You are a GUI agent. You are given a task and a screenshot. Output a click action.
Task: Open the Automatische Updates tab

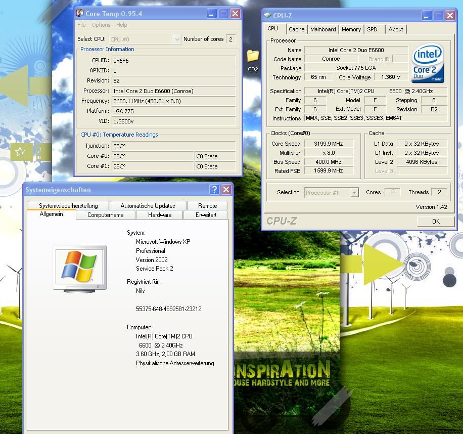tap(148, 206)
